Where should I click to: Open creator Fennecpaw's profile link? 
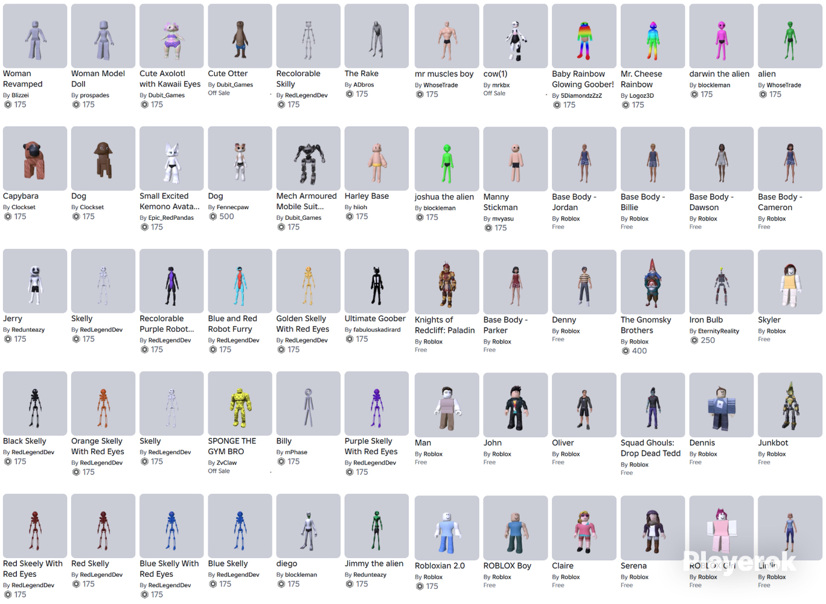232,207
